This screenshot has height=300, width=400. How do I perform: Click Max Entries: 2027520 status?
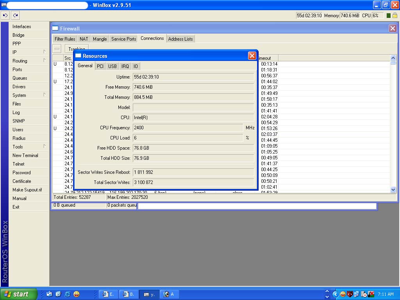[128, 197]
